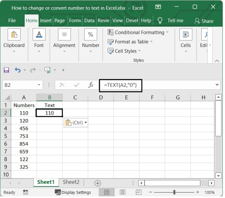Viewport: 225px width, 198px height.
Task: Click the zoom slider handle
Action: tap(174, 192)
